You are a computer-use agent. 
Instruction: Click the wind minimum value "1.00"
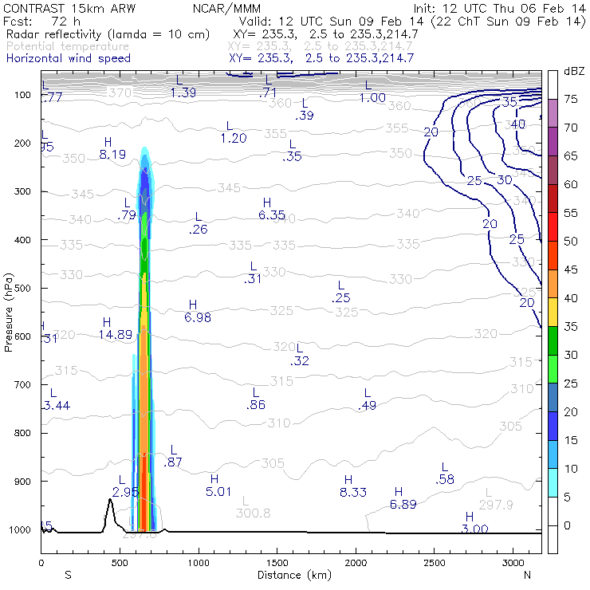tap(372, 98)
